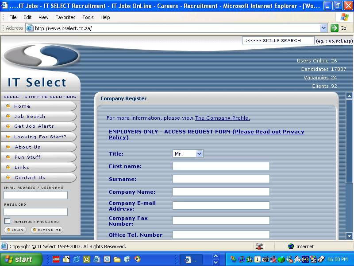Click the REMIND ME button
The height and width of the screenshot is (266, 354).
(x=47, y=230)
